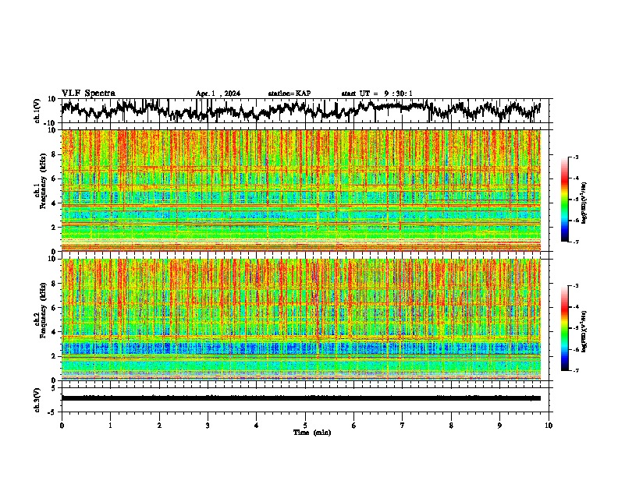Click the "start UT = 9:30:1" header text
Screen dimensions: 618x477
point(377,94)
